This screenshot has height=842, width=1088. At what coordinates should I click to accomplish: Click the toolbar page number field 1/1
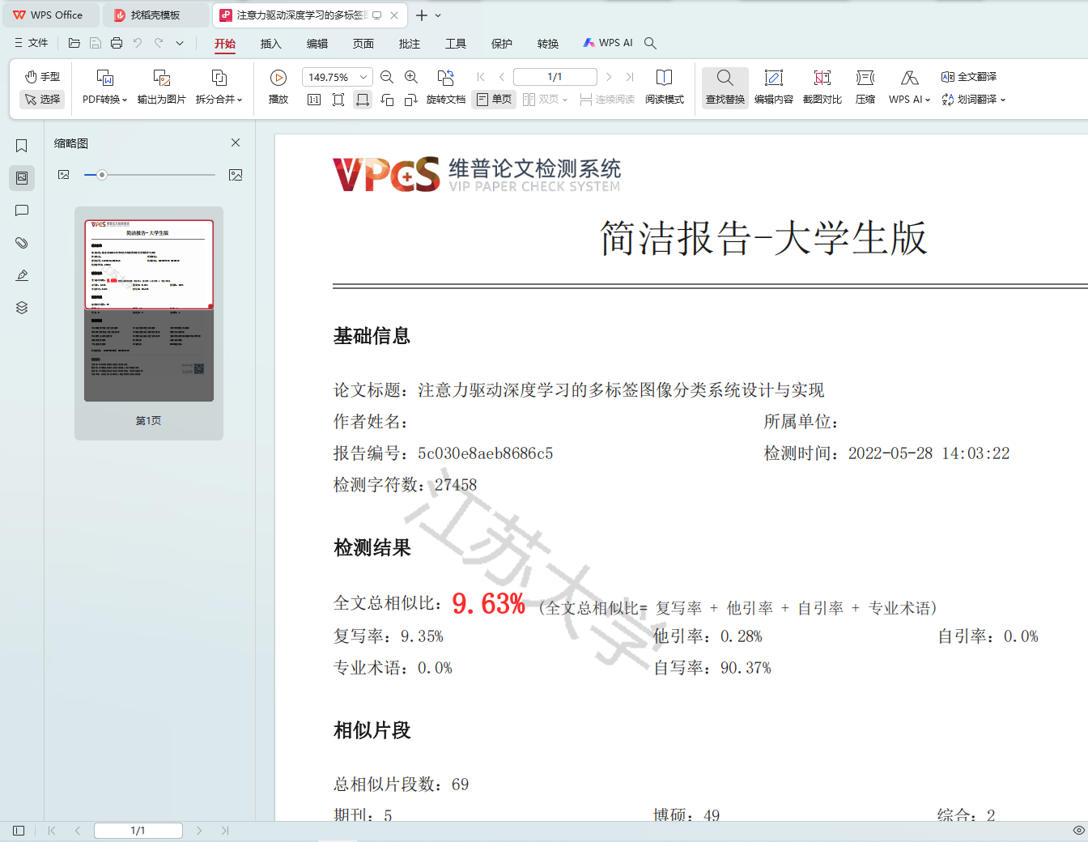point(555,77)
